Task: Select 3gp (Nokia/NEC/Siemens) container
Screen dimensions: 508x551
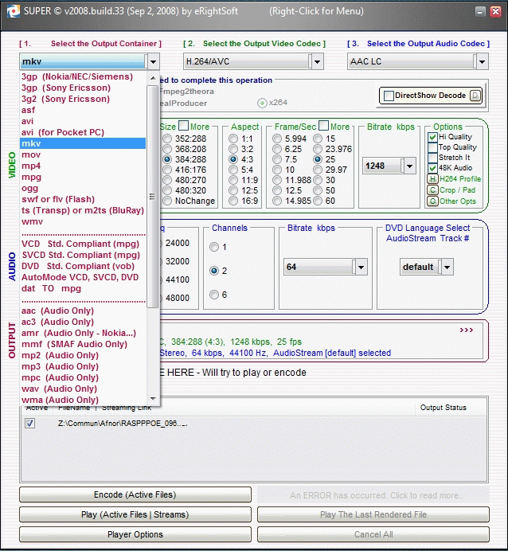Action: tap(83, 76)
